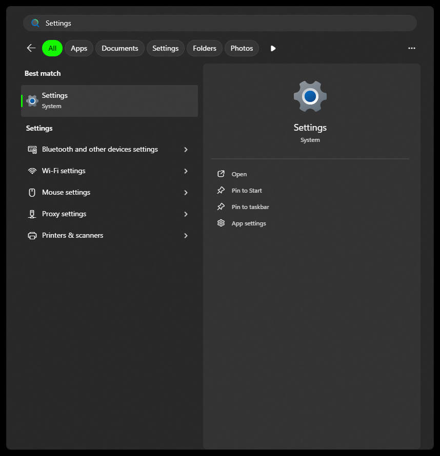The width and height of the screenshot is (440, 456).
Task: Click the gear icon next to App settings
Action: (x=221, y=223)
